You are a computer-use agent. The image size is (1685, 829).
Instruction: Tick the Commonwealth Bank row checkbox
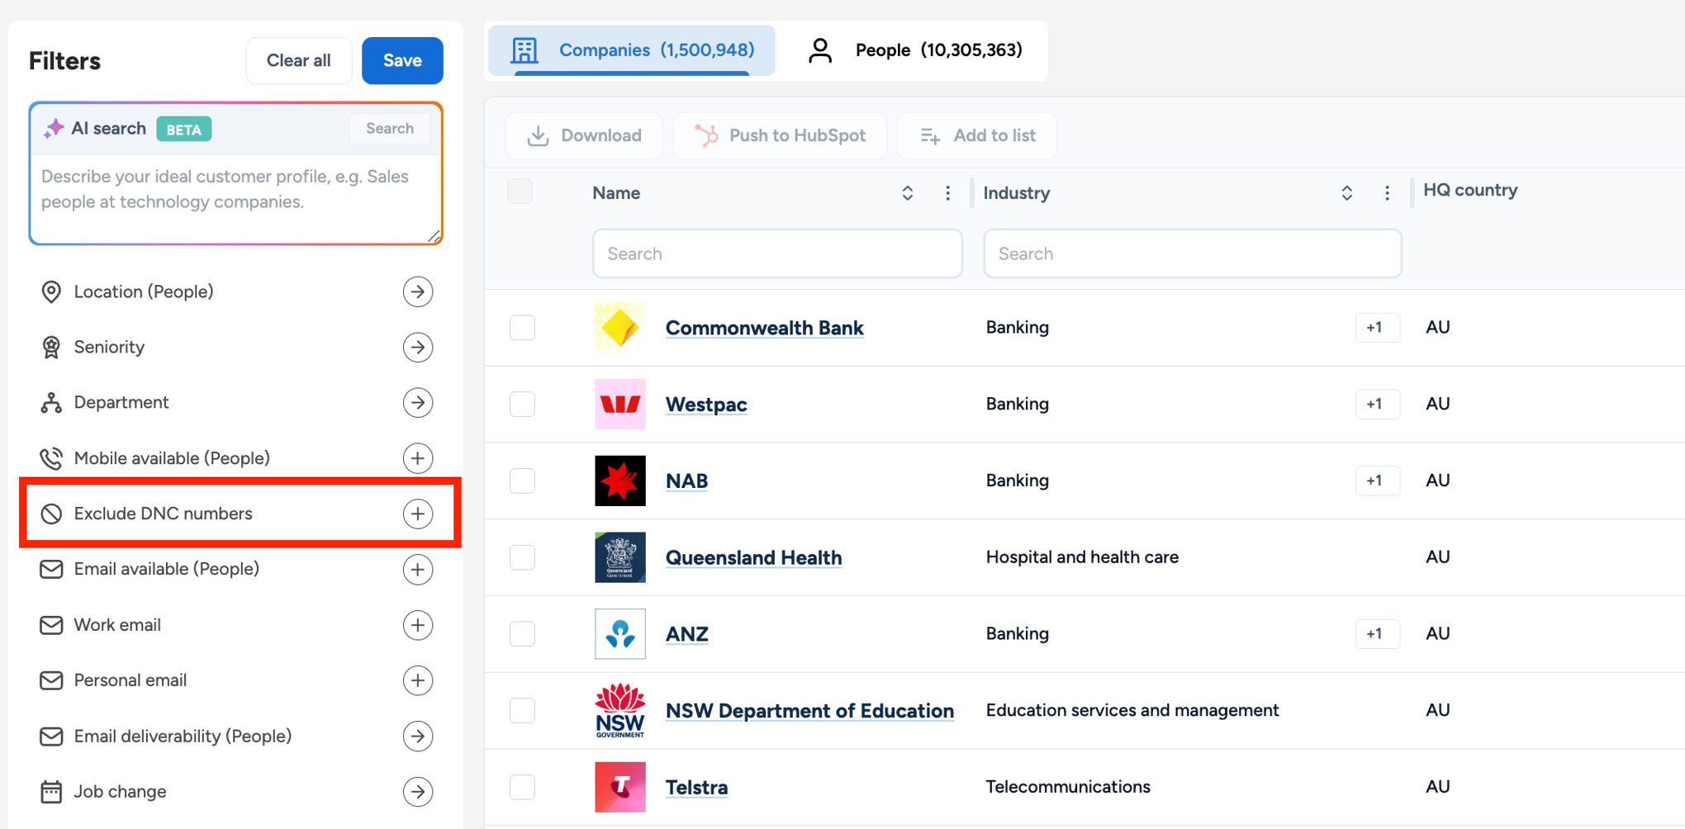tap(522, 328)
